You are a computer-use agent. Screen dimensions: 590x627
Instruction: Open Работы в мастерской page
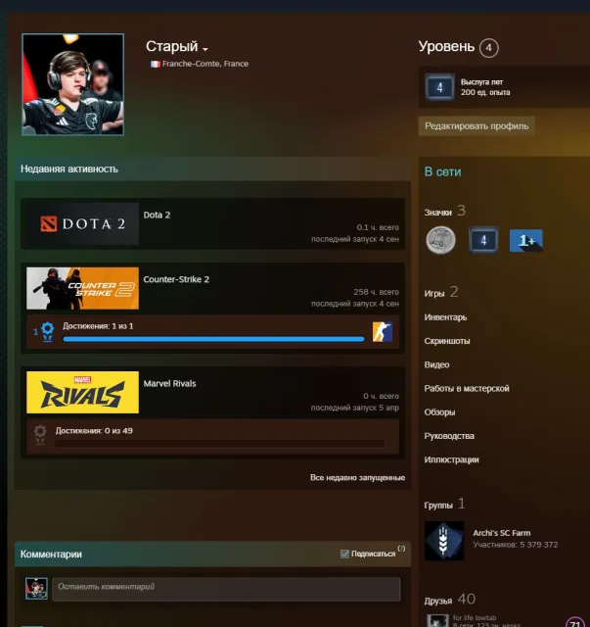pos(467,388)
